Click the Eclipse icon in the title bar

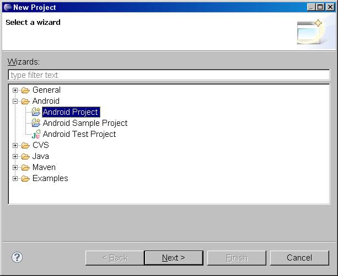pyautogui.click(x=8, y=7)
